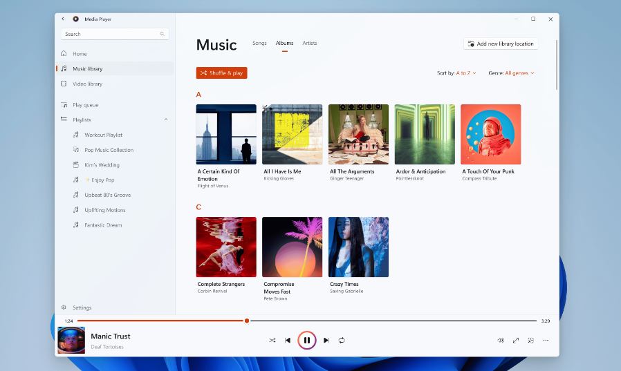Open Complete Strangers album cover
The image size is (621, 371).
tap(226, 247)
